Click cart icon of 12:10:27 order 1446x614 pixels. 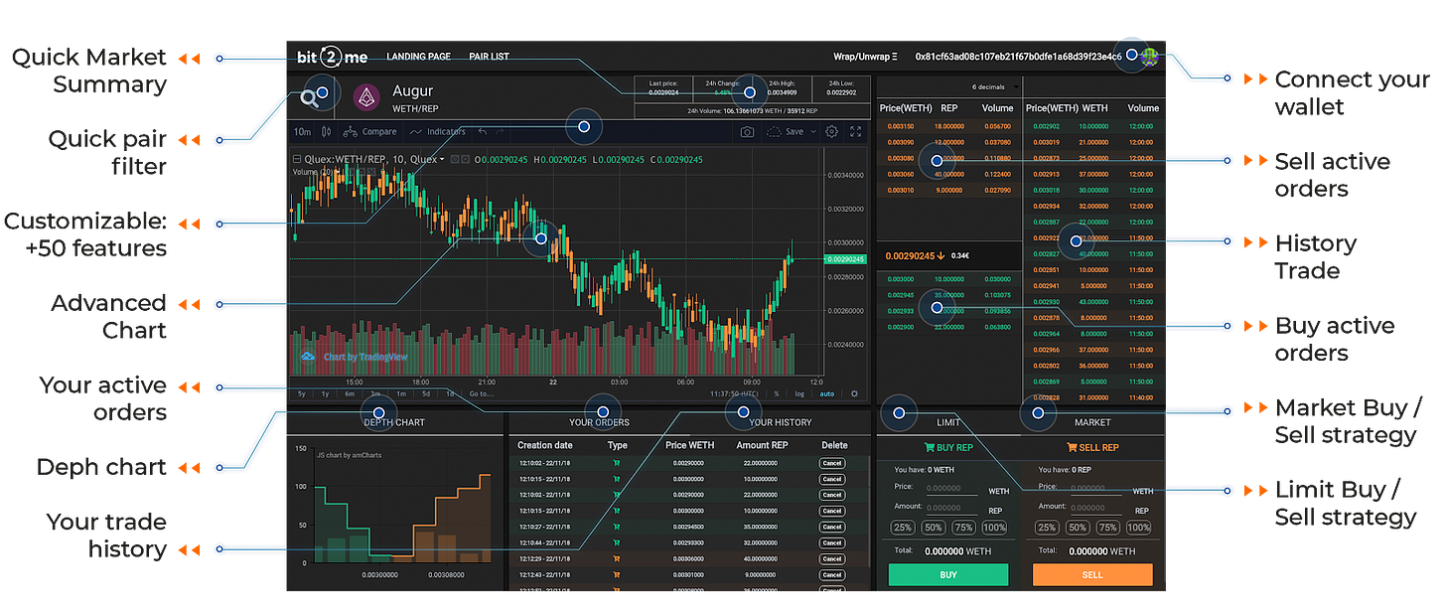pos(617,527)
